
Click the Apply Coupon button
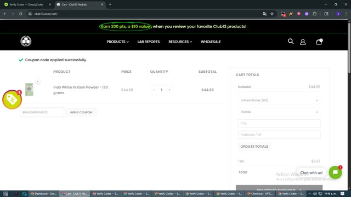tap(81, 112)
